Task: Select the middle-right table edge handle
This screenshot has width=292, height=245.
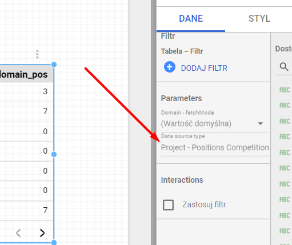Action: (x=54, y=154)
